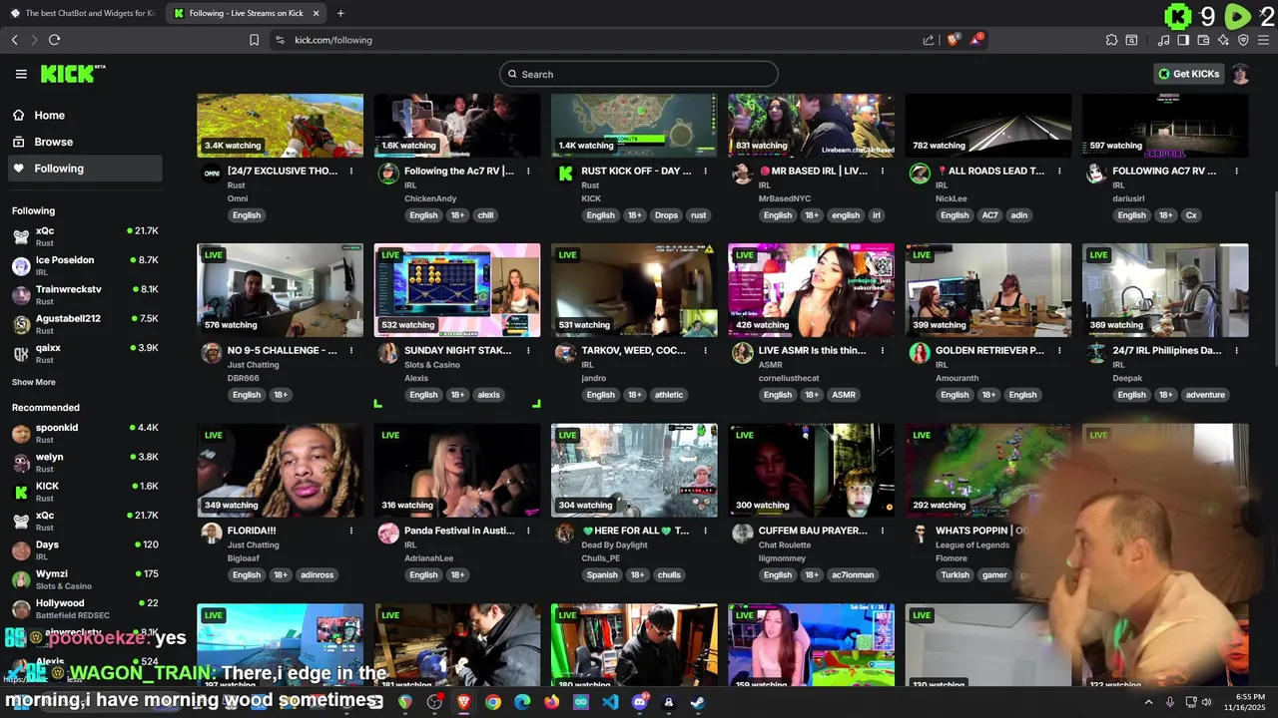This screenshot has height=718, width=1278.
Task: Open the TARKOV, WEED stream thumbnail by jandro
Action: point(634,290)
